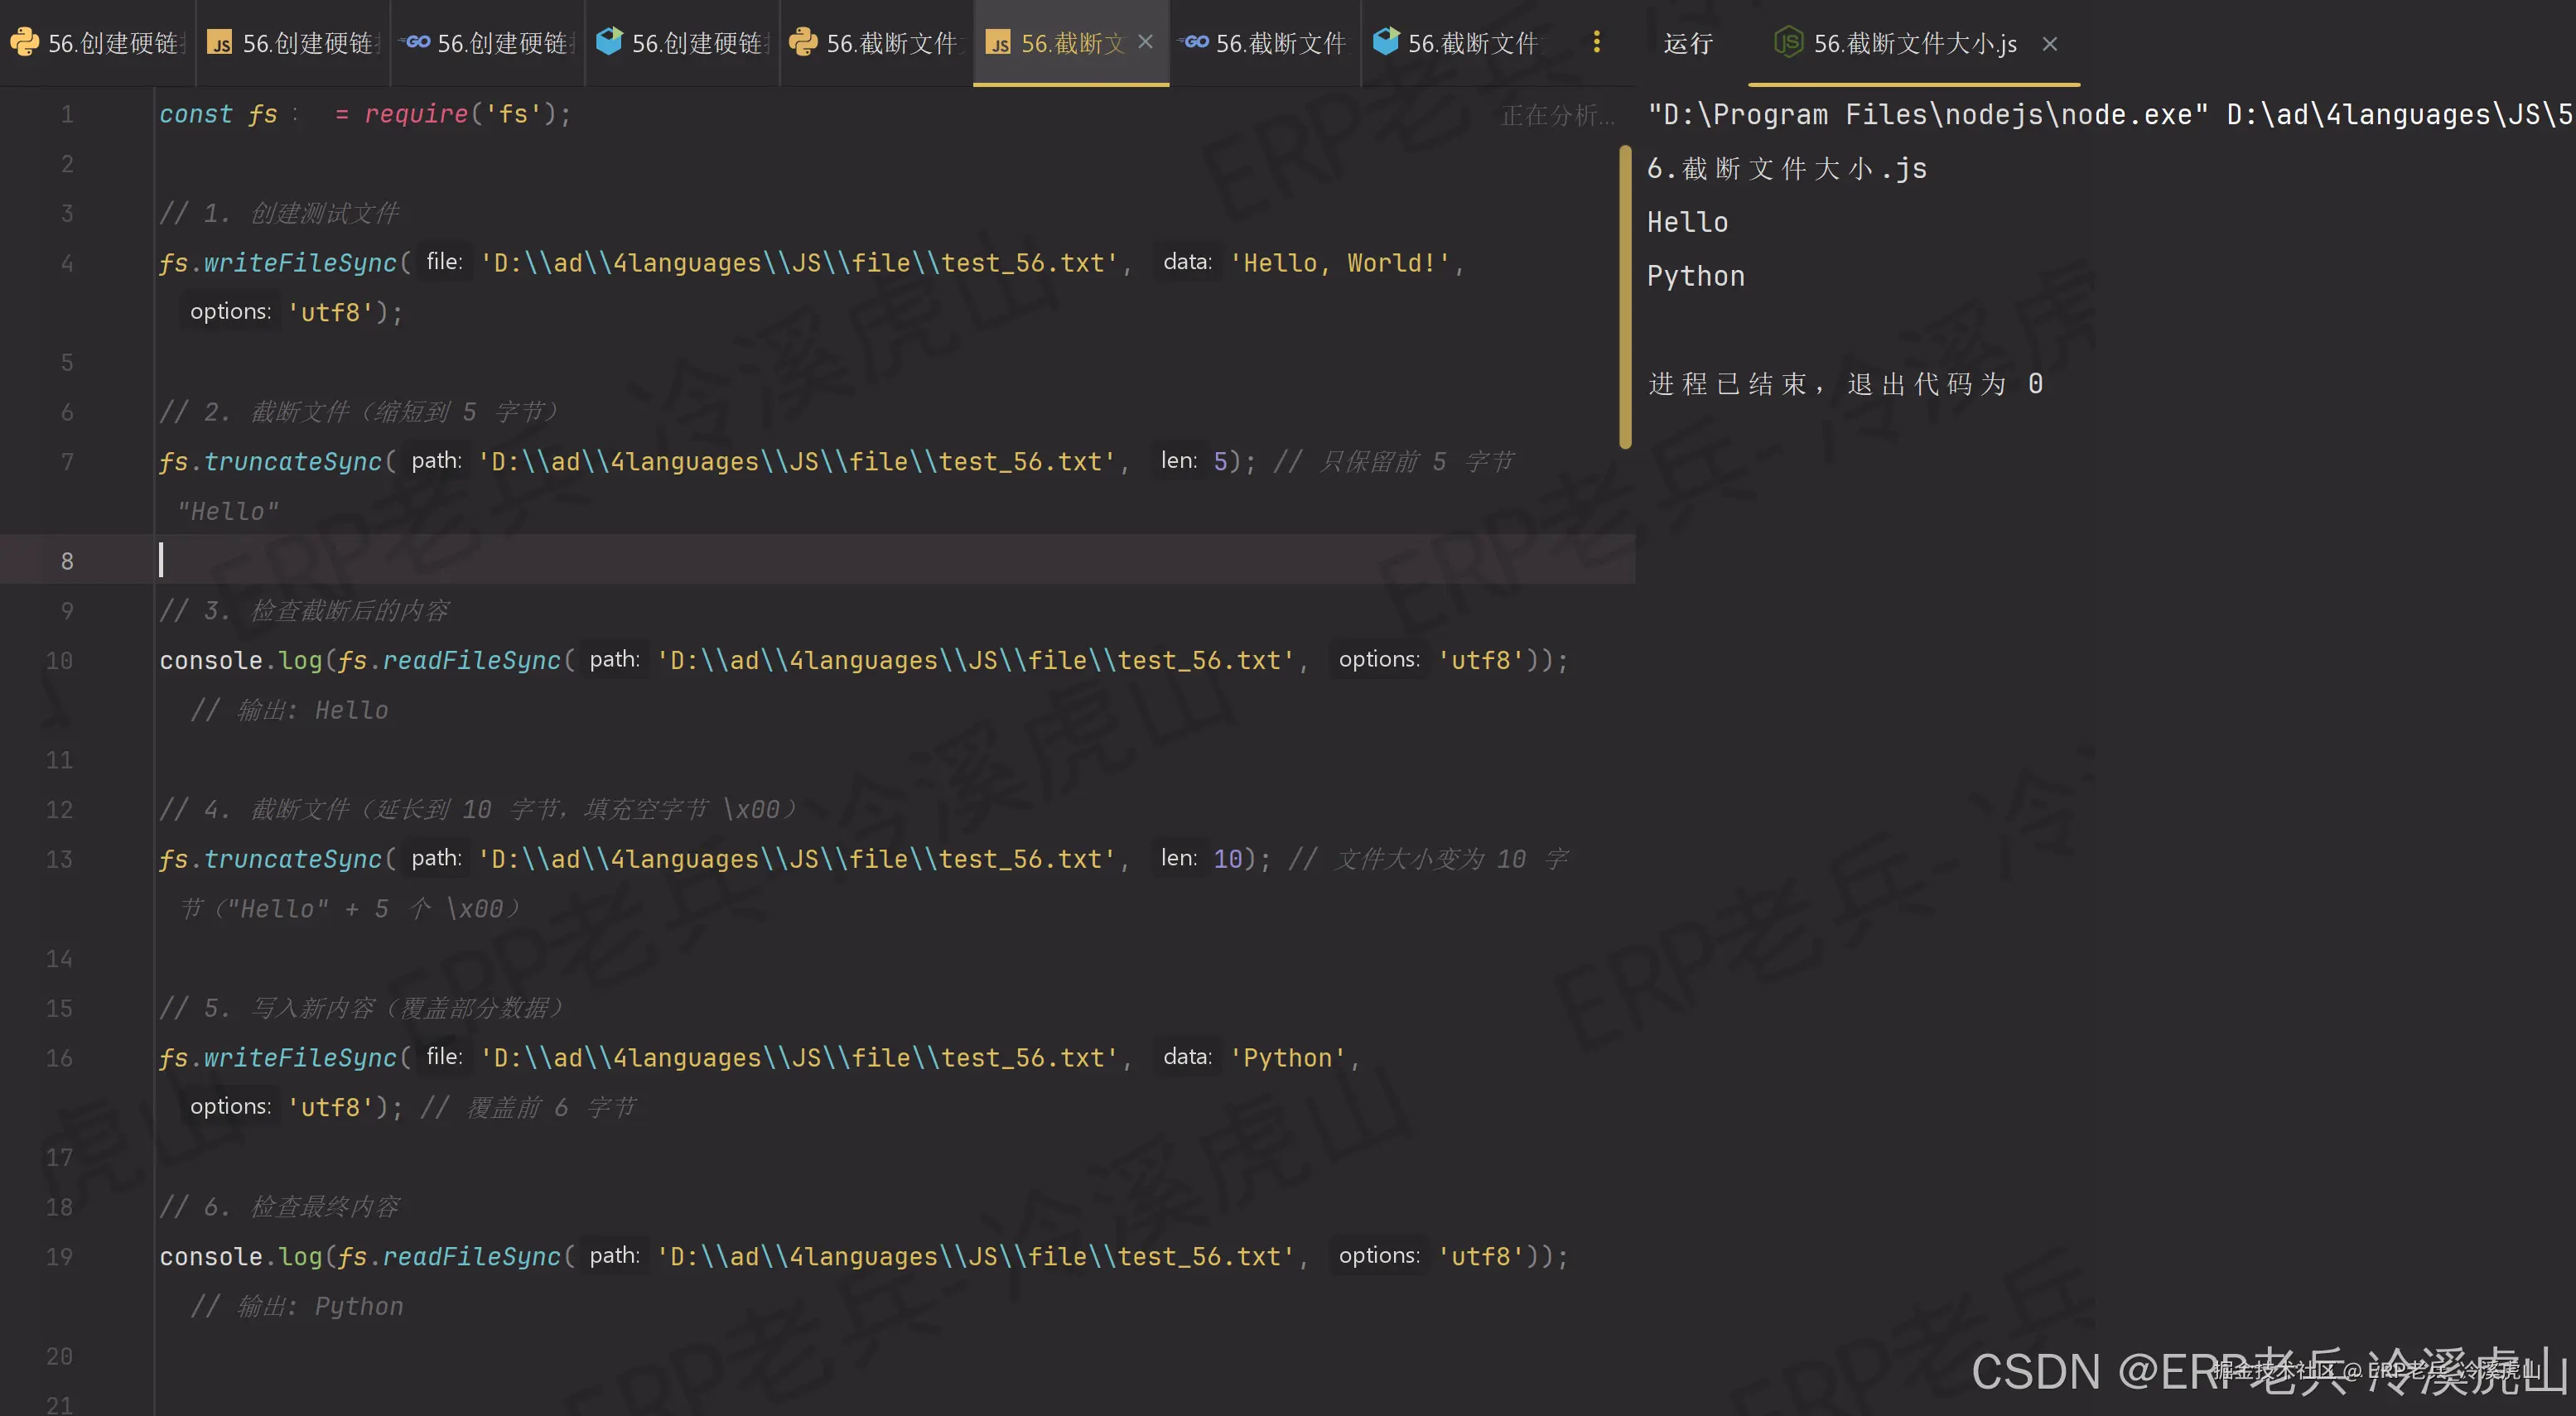The height and width of the screenshot is (1416, 2576).
Task: Close the 56.截断文件大小.js run tab
Action: tap(2050, 44)
